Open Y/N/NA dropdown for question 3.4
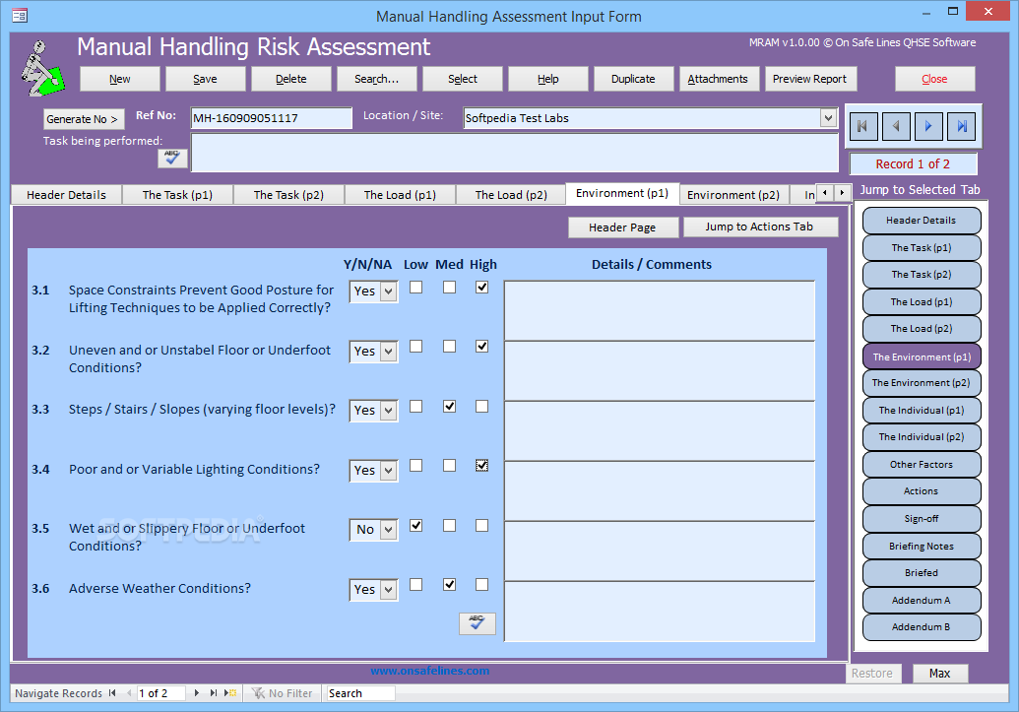 coord(389,470)
